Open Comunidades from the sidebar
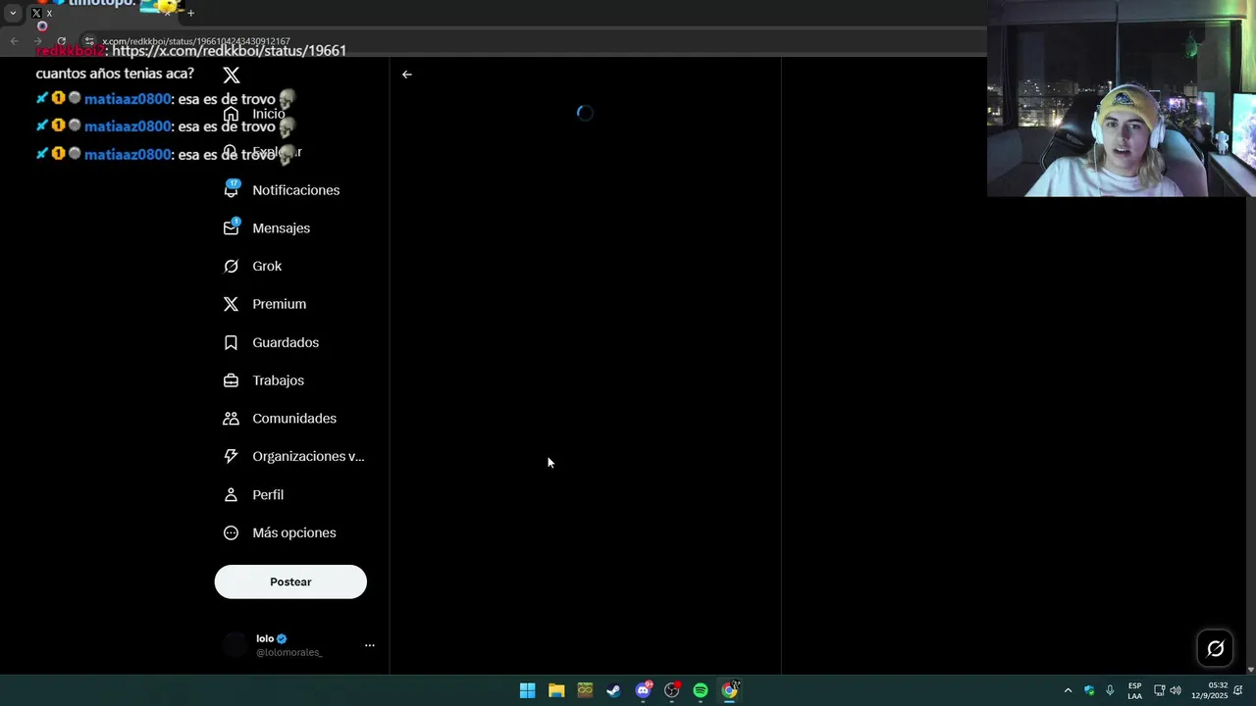This screenshot has height=706, width=1256. coord(280,419)
